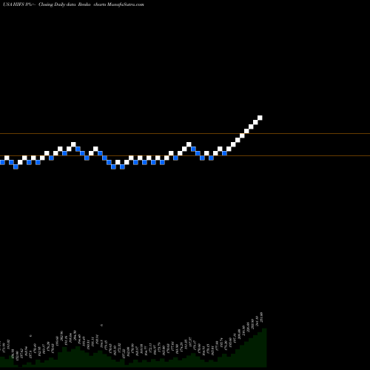This screenshot has height=370, width=370.
Task: Click the 'Closing Daily data' header text
Action: click(x=56, y=4)
